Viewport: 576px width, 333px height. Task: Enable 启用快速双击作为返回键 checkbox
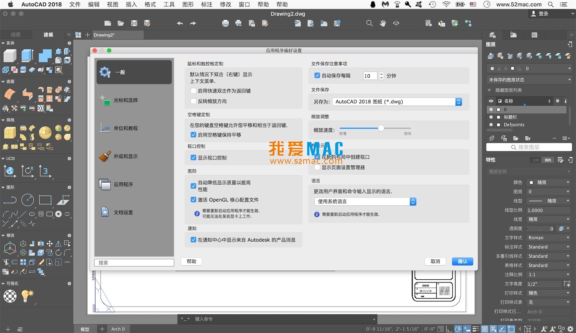pyautogui.click(x=193, y=91)
